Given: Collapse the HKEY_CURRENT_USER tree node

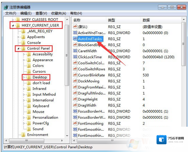Looking at the screenshot, I should click(13, 25).
